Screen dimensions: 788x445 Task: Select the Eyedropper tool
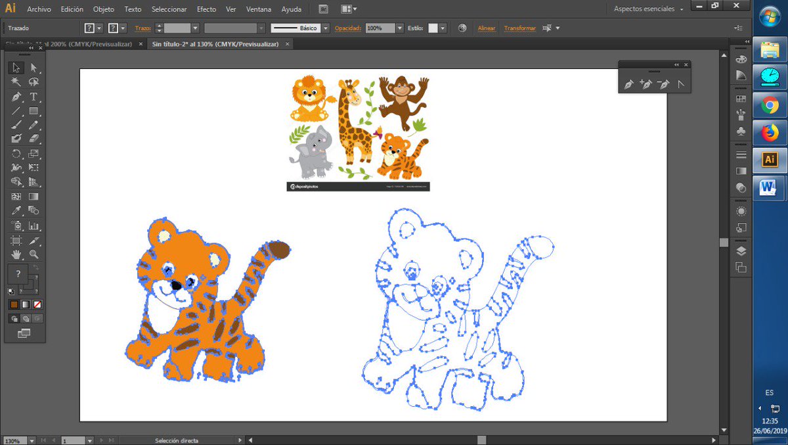pyautogui.click(x=16, y=210)
